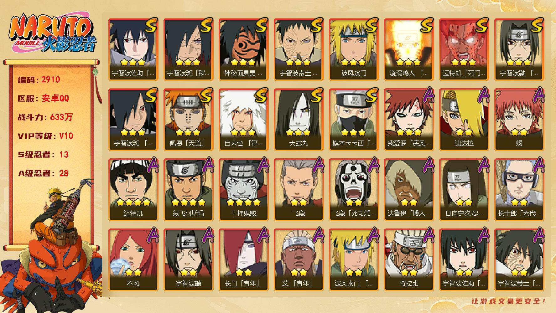Click the 干柿鬼鲛 ninja portrait

pos(243,190)
